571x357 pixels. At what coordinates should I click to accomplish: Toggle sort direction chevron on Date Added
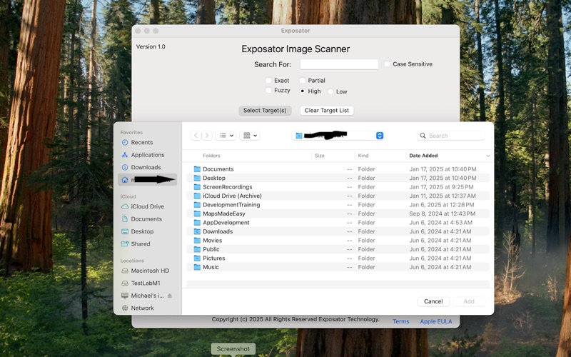tap(488, 156)
